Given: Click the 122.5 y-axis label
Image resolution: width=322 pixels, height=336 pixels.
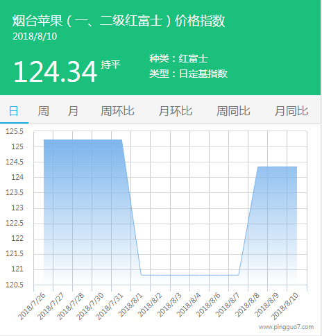Looking at the screenshot, I should click(15, 223).
